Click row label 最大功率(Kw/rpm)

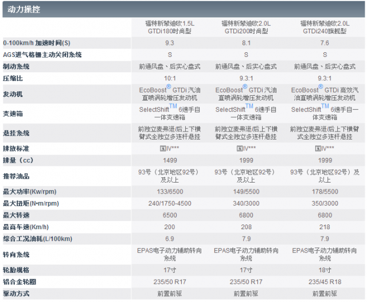coord(30,192)
